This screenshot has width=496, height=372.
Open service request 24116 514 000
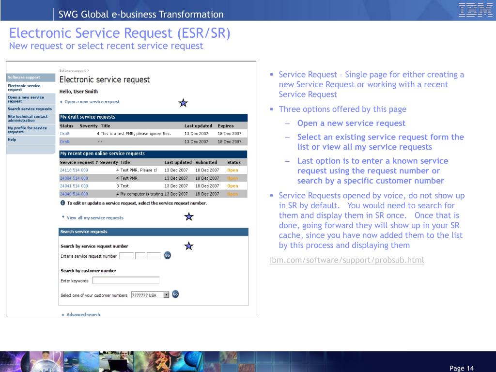click(x=74, y=170)
